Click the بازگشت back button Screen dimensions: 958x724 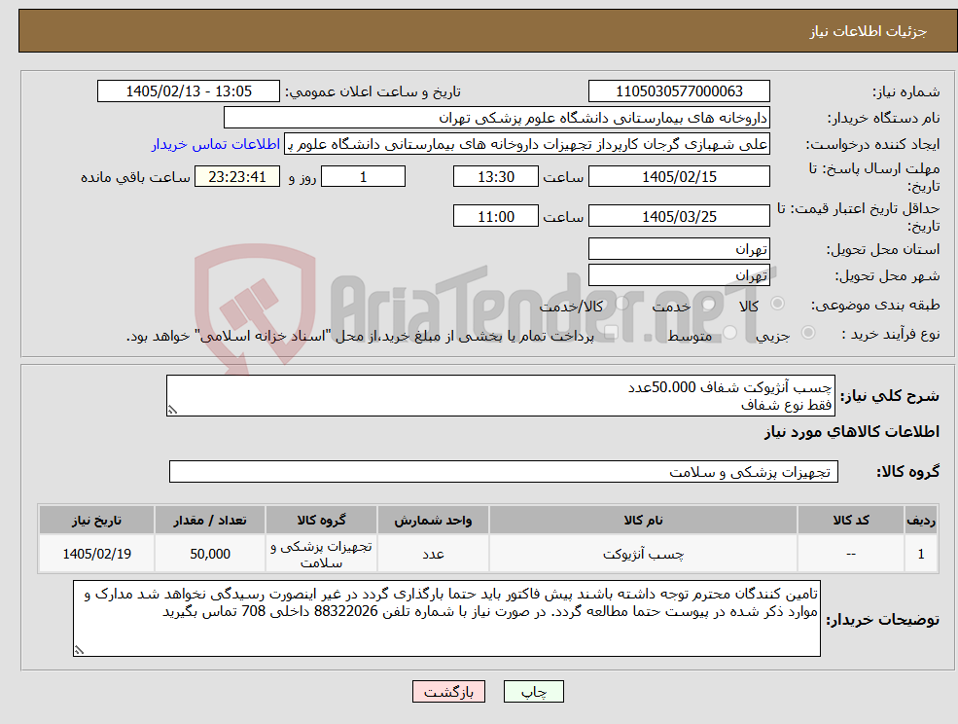click(448, 692)
